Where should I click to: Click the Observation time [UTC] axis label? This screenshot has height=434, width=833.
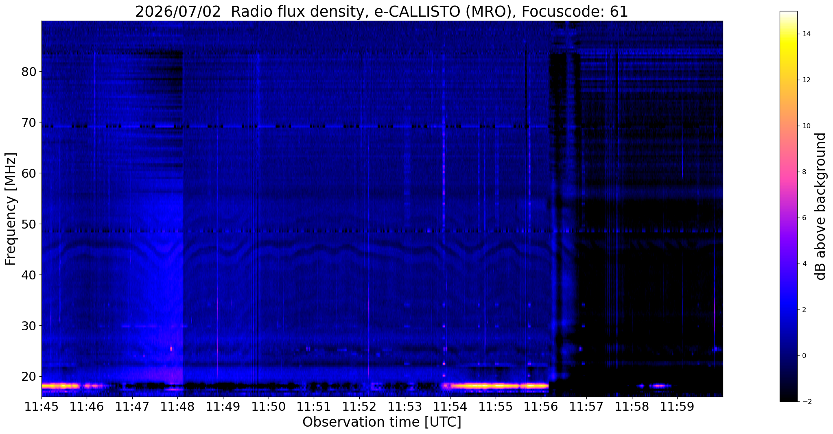[382, 422]
